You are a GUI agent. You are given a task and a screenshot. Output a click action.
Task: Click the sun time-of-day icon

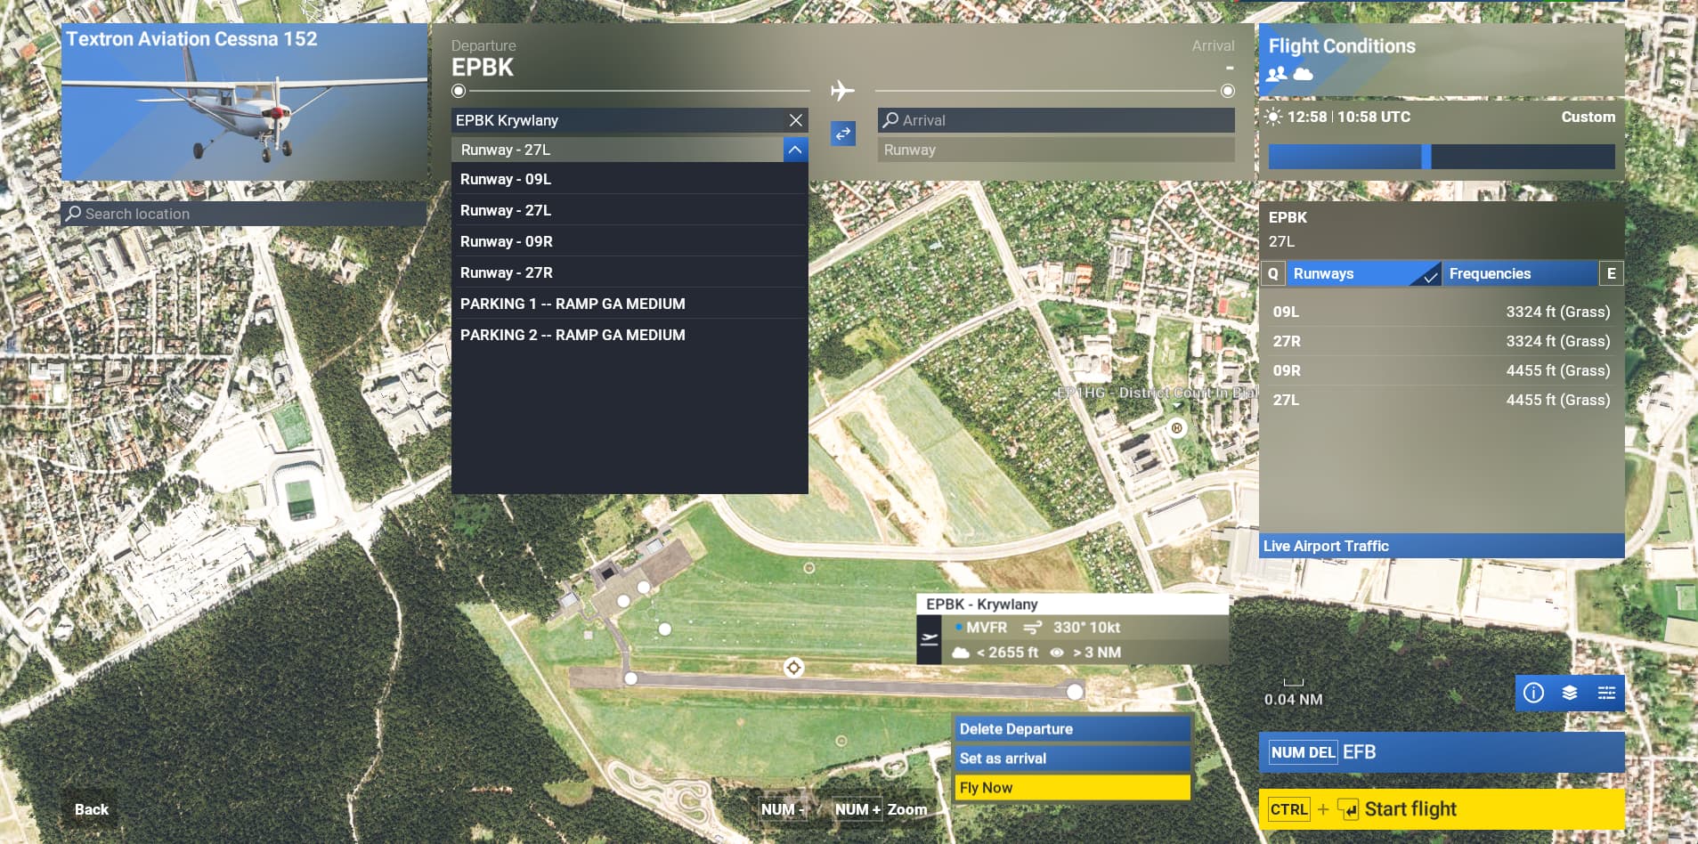pos(1273,117)
